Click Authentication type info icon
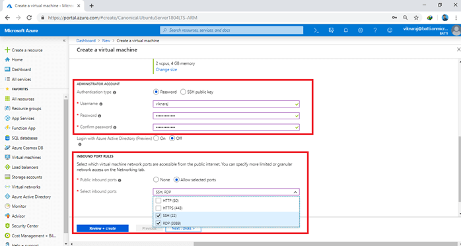Viewport: 461px width, 246px height. (x=114, y=92)
